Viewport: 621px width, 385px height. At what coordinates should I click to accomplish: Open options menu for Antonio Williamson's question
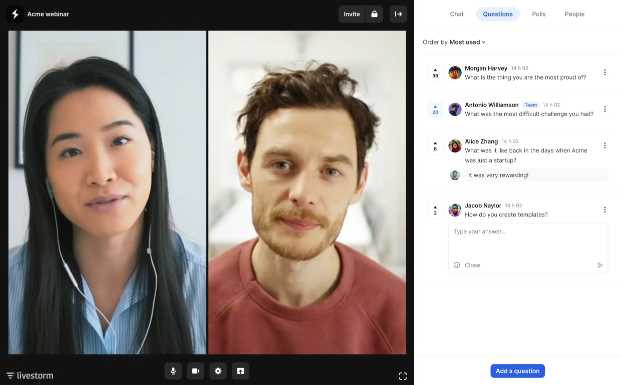coord(605,109)
